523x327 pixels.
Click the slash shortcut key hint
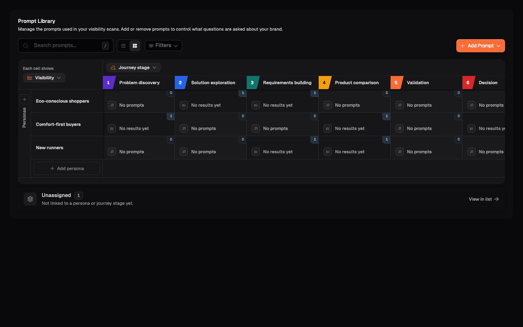(106, 46)
